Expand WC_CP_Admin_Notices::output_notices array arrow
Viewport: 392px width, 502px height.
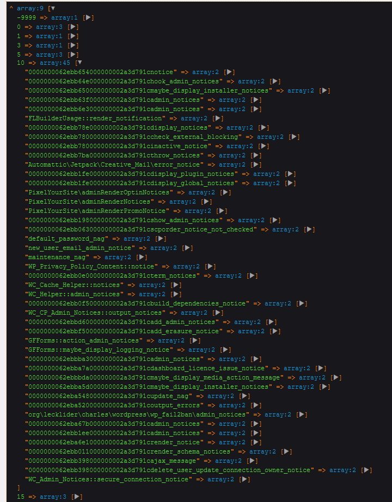pyautogui.click(x=218, y=313)
